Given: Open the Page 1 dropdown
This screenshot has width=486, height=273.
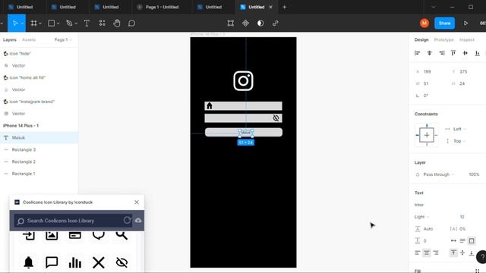Looking at the screenshot, I should click(63, 40).
